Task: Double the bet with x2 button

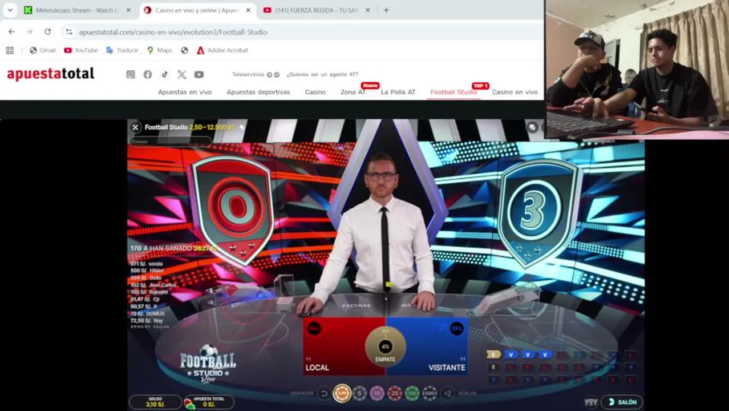Action: pos(448,393)
